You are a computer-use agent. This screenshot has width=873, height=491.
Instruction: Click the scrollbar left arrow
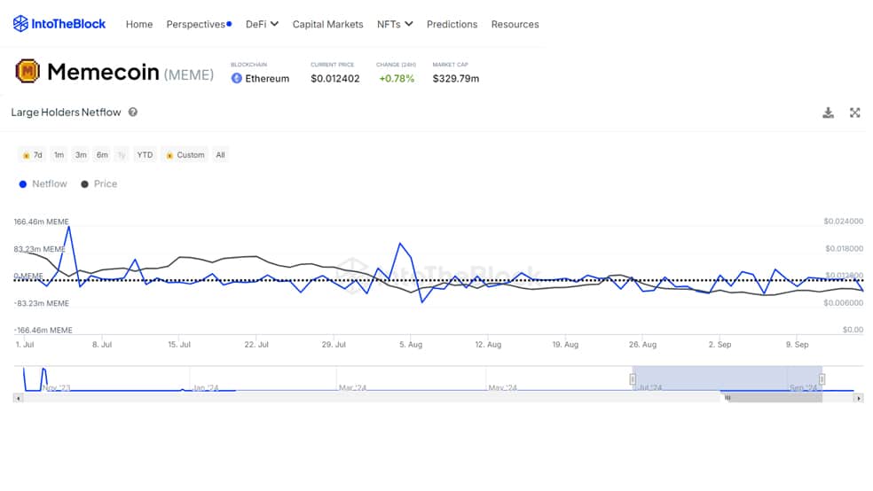pos(18,398)
